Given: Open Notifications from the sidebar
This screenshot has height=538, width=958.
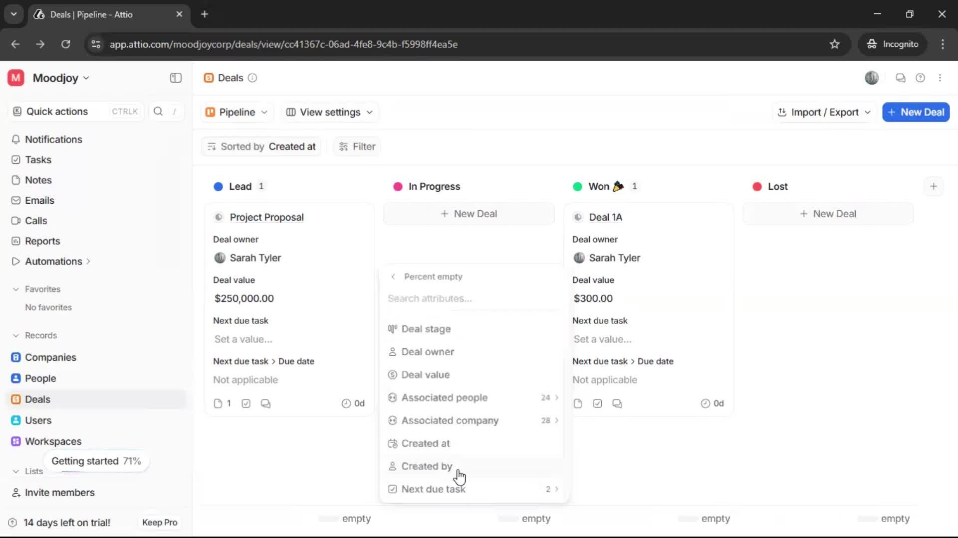Looking at the screenshot, I should click(x=53, y=139).
